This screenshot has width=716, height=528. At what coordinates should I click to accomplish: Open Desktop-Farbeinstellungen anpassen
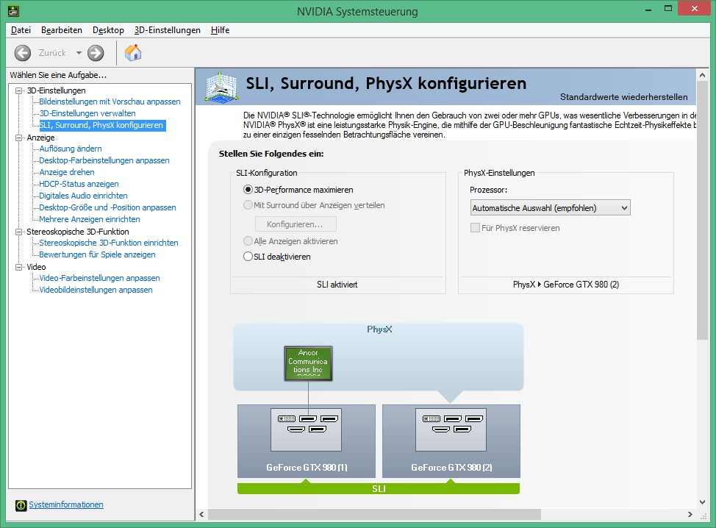click(104, 160)
